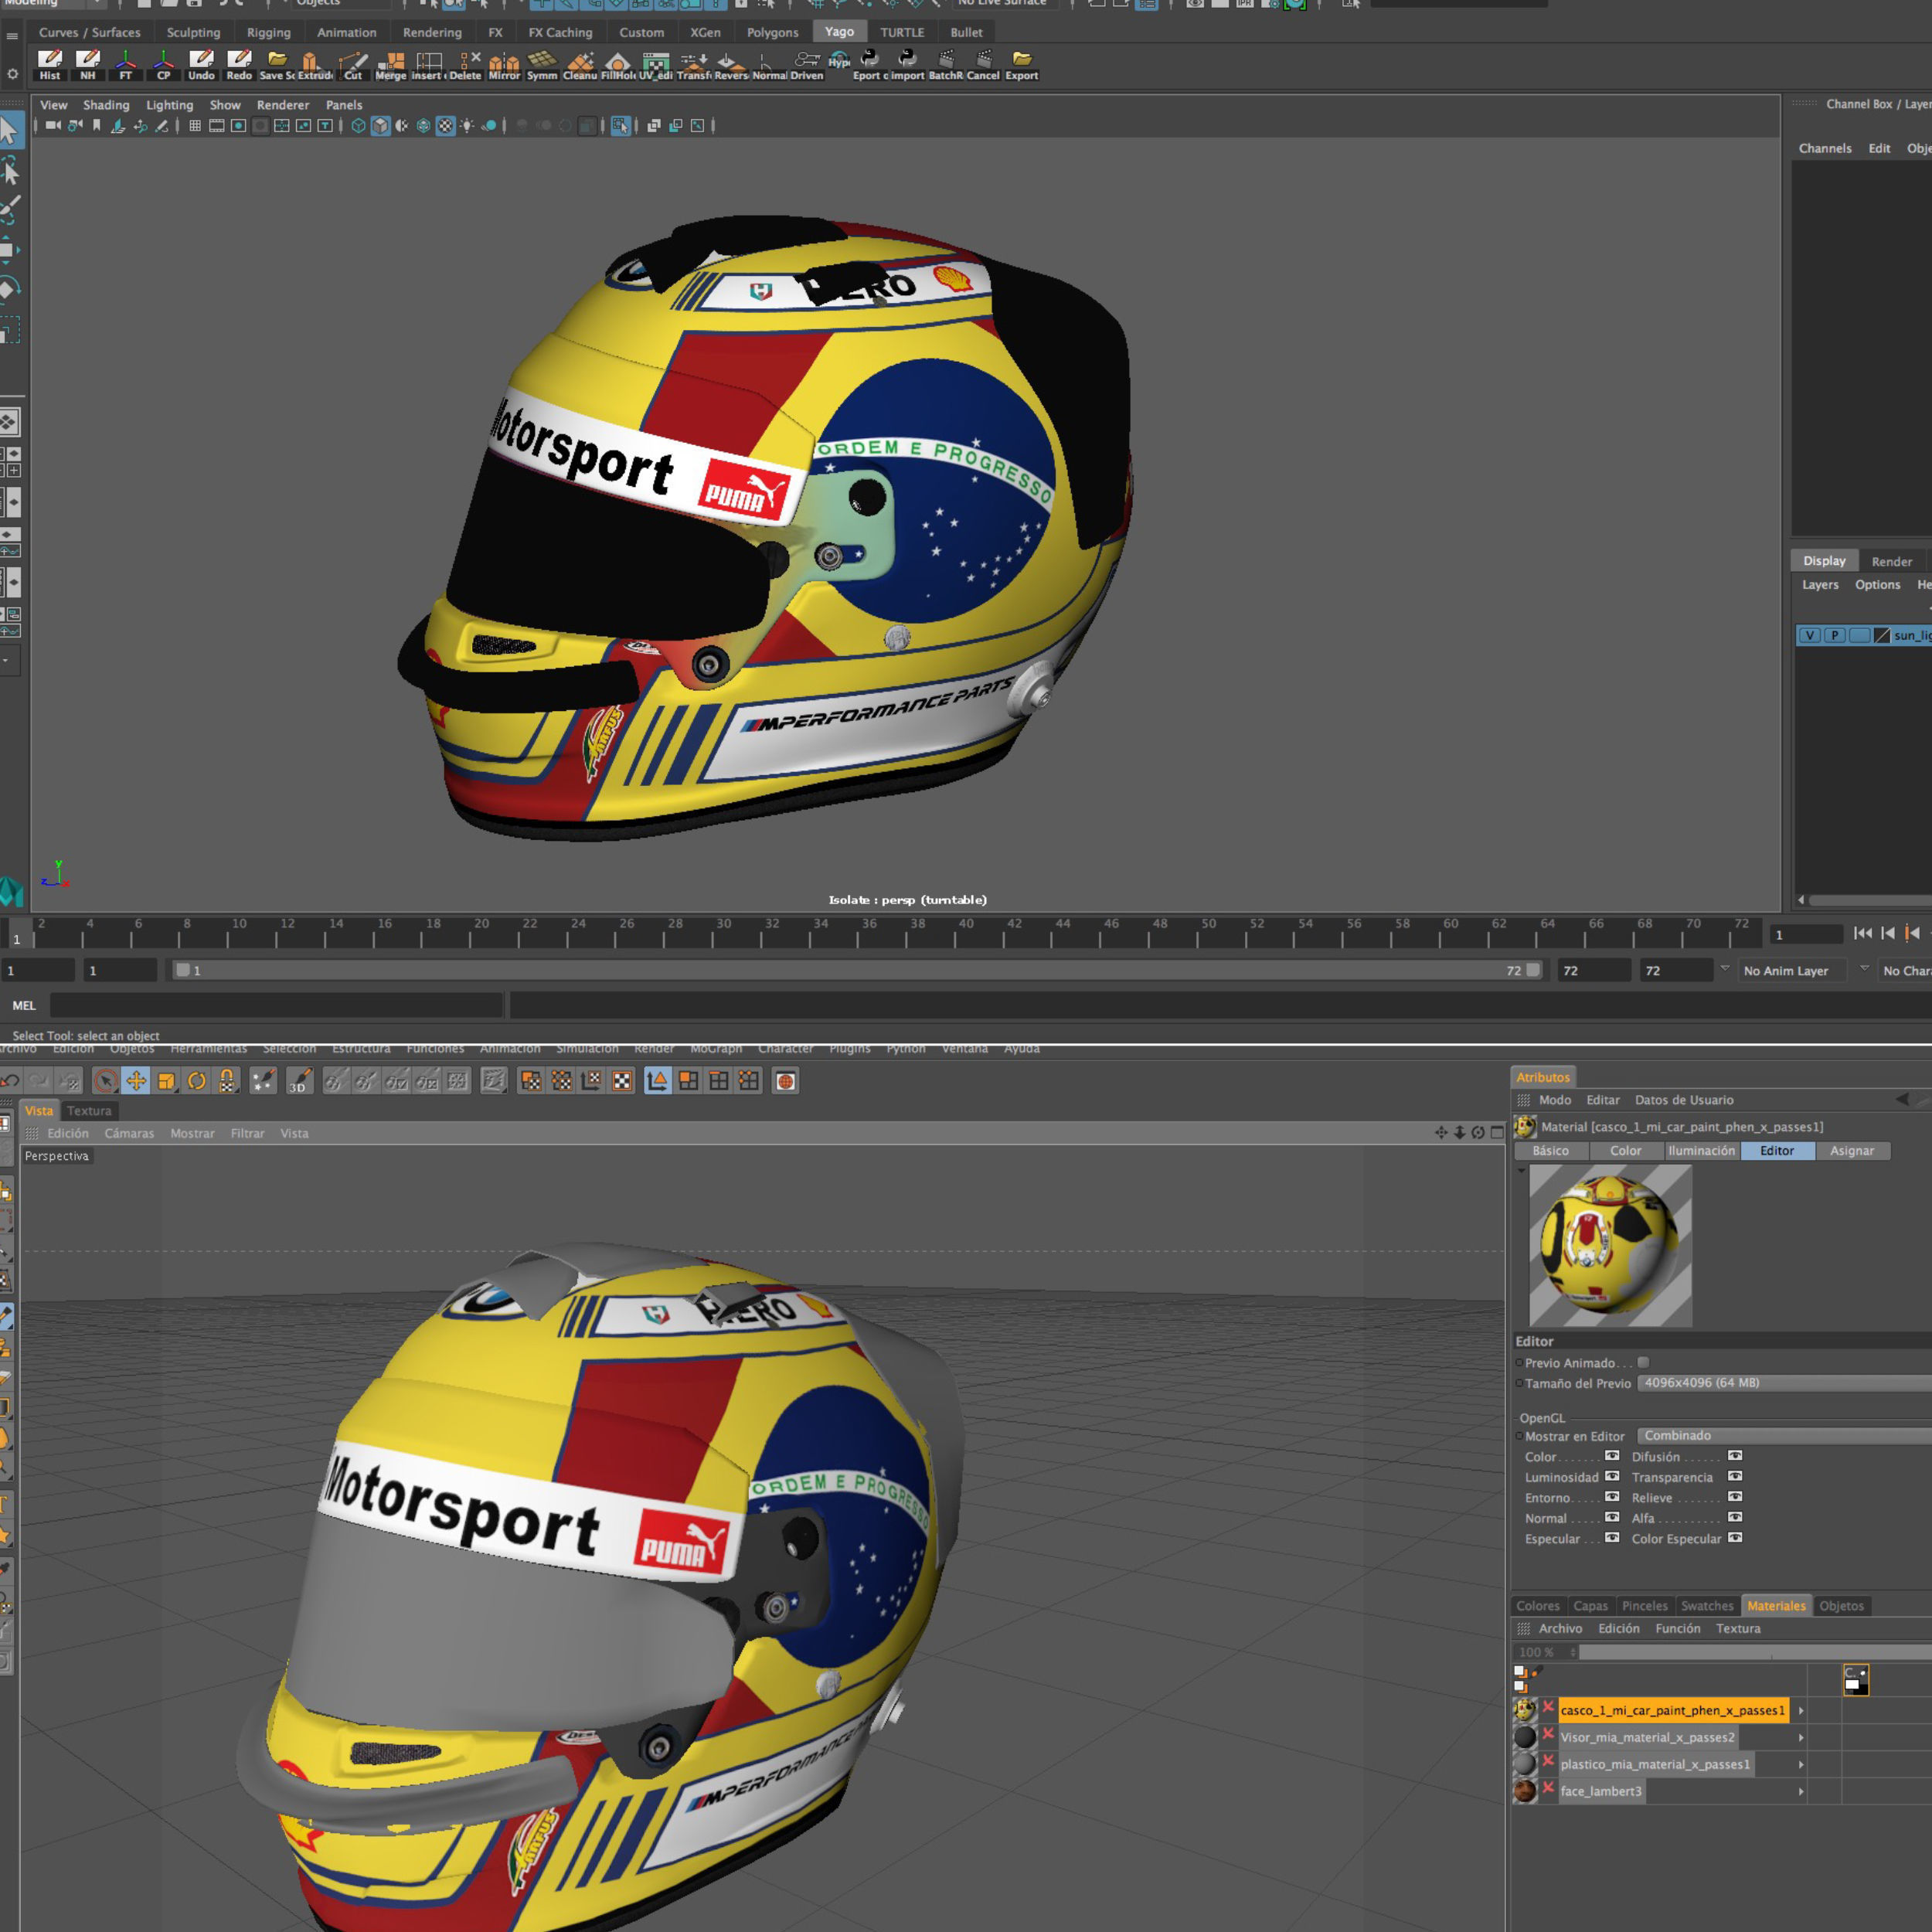This screenshot has height=1932, width=1932.
Task: Click the Básico material button
Action: (x=1550, y=1151)
